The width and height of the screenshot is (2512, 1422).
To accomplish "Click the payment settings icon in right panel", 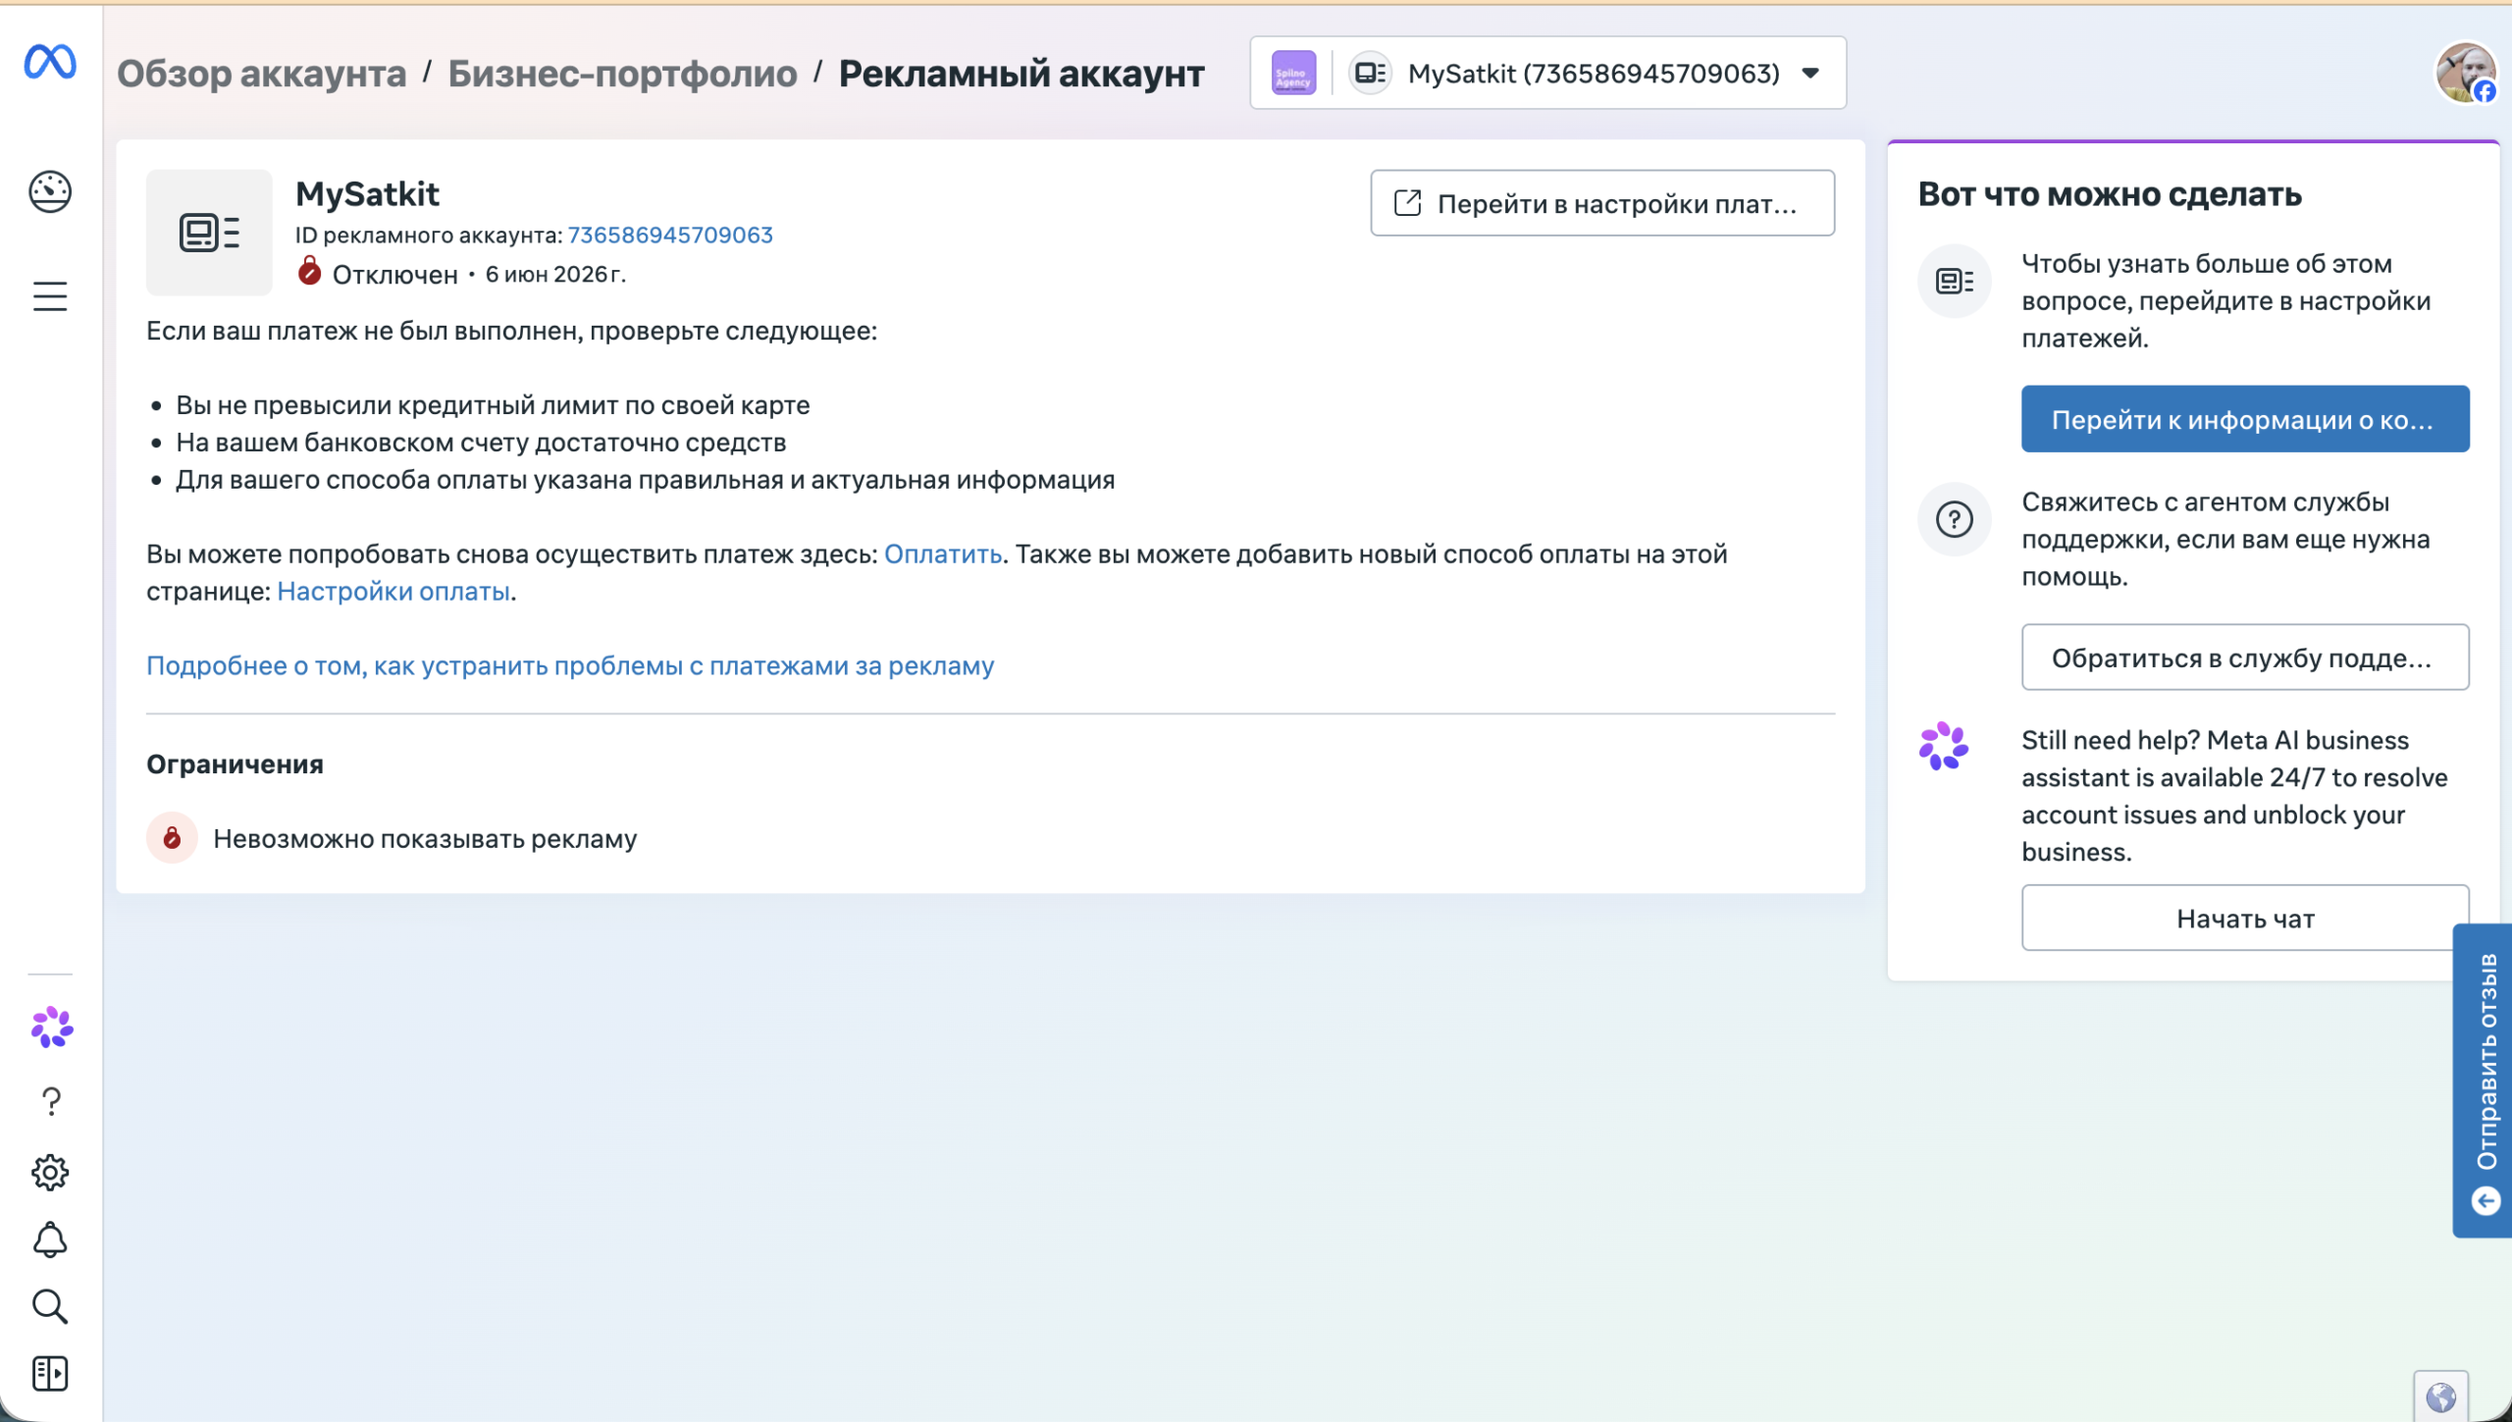I will 1955,282.
